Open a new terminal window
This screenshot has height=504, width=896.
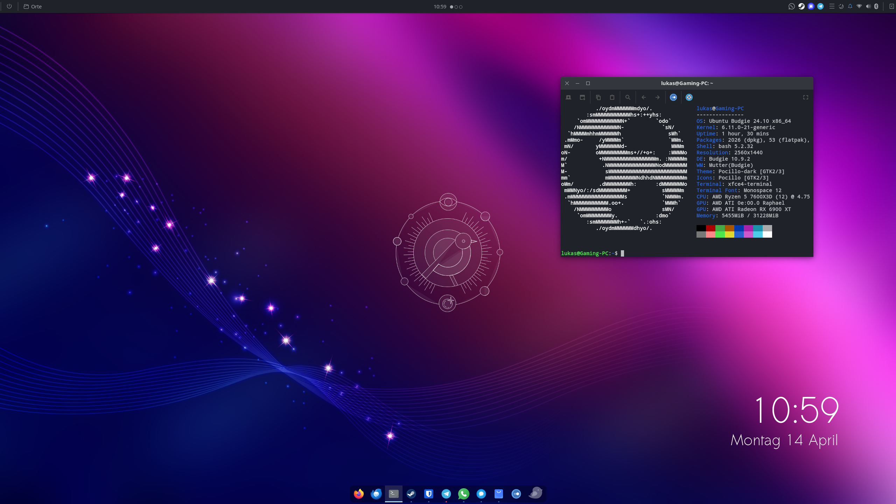[582, 97]
